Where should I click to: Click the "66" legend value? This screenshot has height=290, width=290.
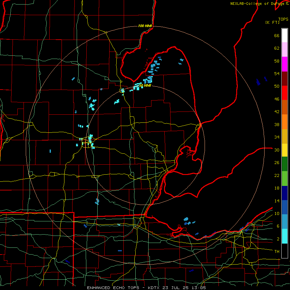pyautogui.click(x=277, y=35)
